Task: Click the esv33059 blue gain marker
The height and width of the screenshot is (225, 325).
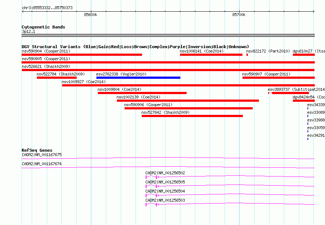Action: [x=308, y=131]
